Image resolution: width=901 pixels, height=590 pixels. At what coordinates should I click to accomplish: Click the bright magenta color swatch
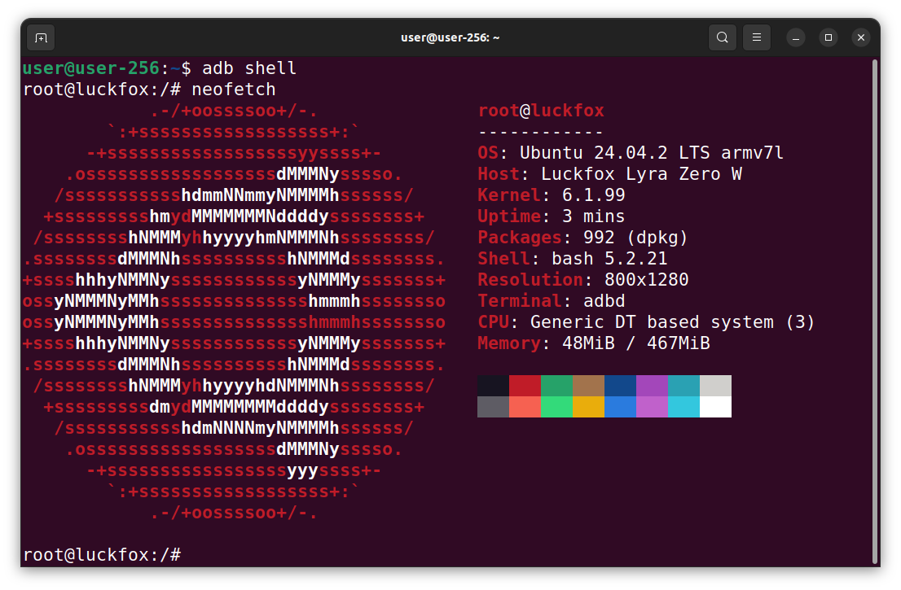[x=652, y=407]
